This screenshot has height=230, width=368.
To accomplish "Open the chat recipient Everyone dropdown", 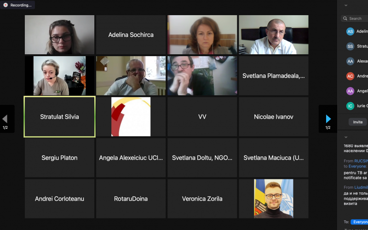I will pos(359,222).
